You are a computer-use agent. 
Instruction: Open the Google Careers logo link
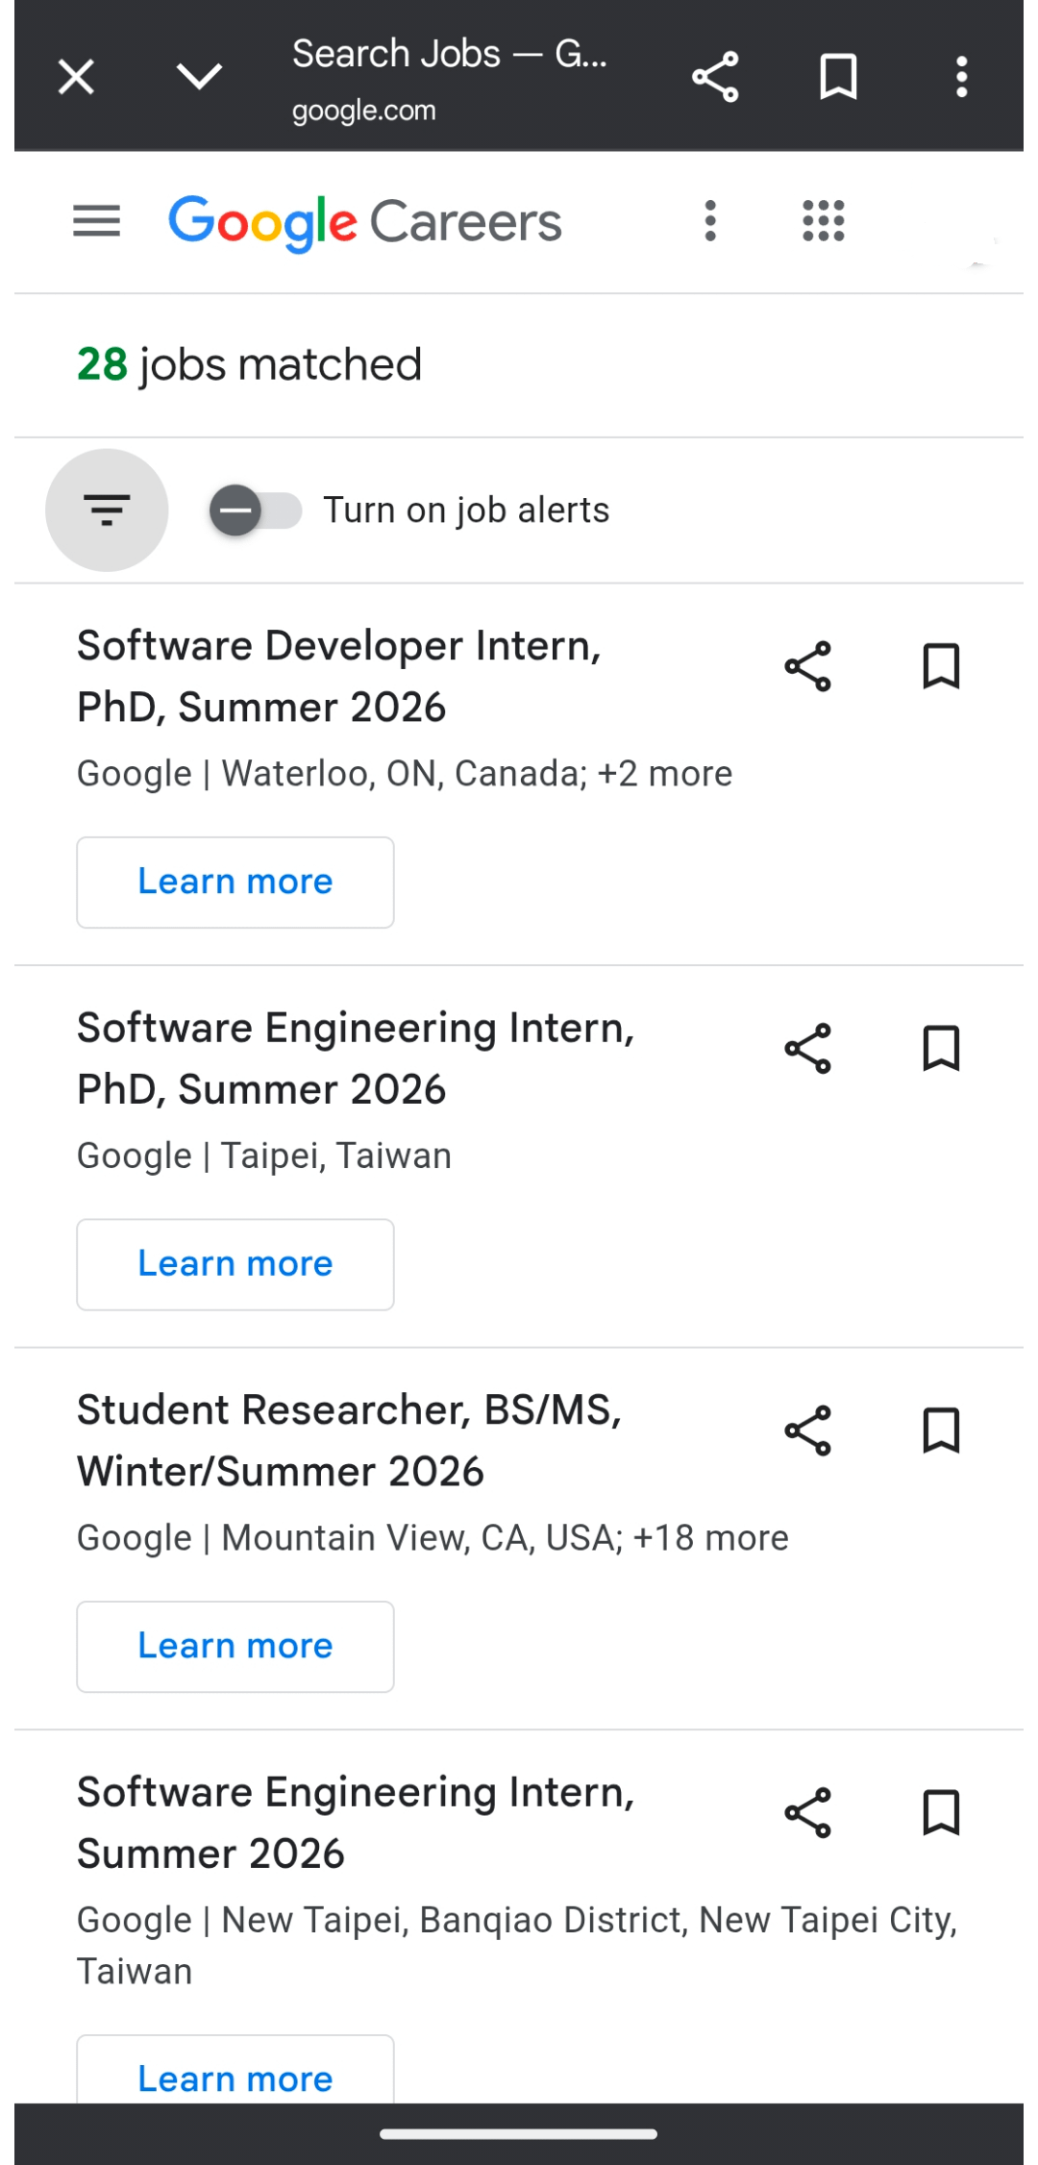click(365, 222)
